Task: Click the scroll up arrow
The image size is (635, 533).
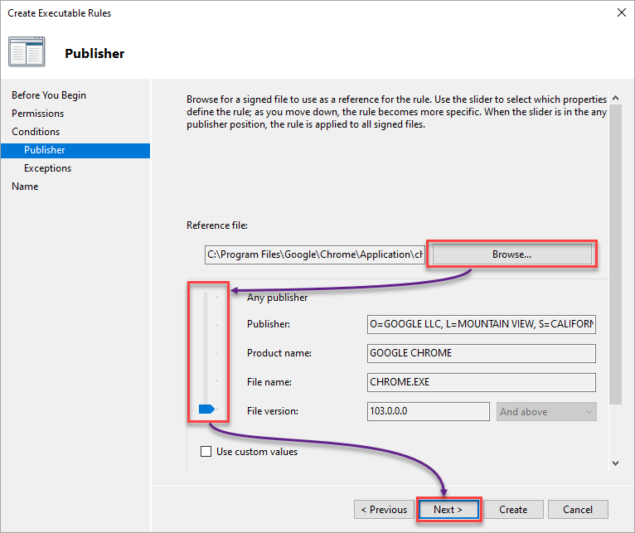Action: [616, 98]
